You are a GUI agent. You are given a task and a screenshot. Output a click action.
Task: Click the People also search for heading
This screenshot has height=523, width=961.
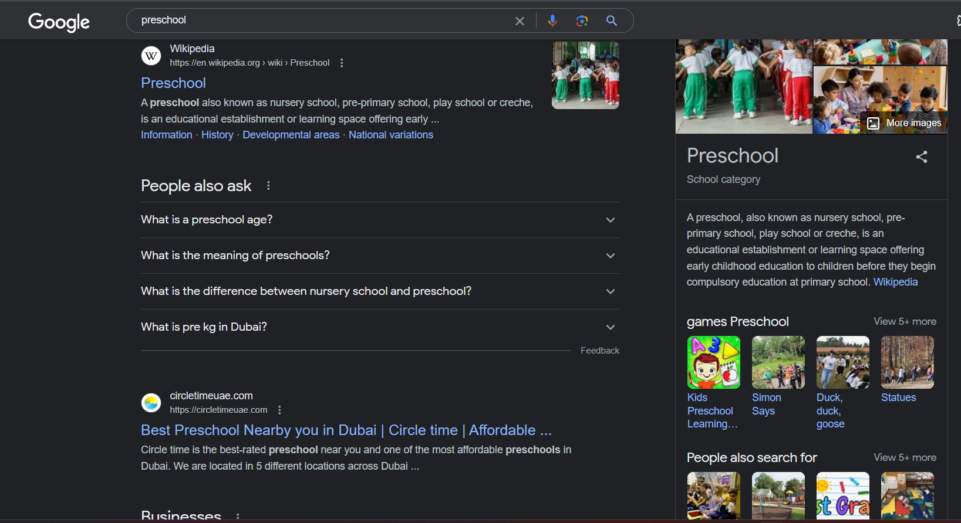(752, 457)
